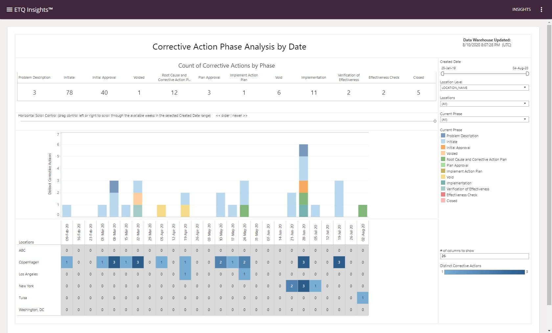Select the Voided legend swatch
Image resolution: width=552 pixels, height=333 pixels.
443,153
